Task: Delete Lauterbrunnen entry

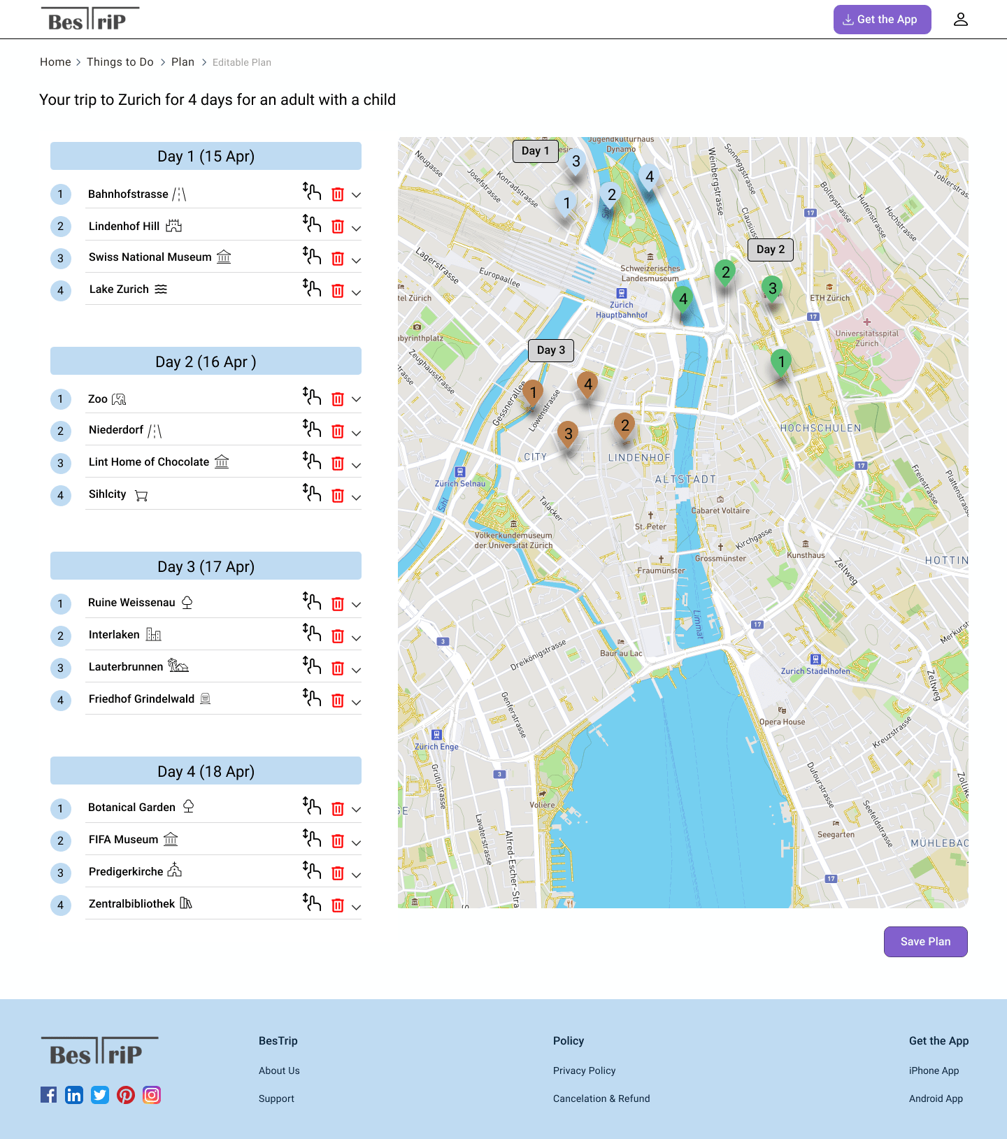Action: (338, 668)
